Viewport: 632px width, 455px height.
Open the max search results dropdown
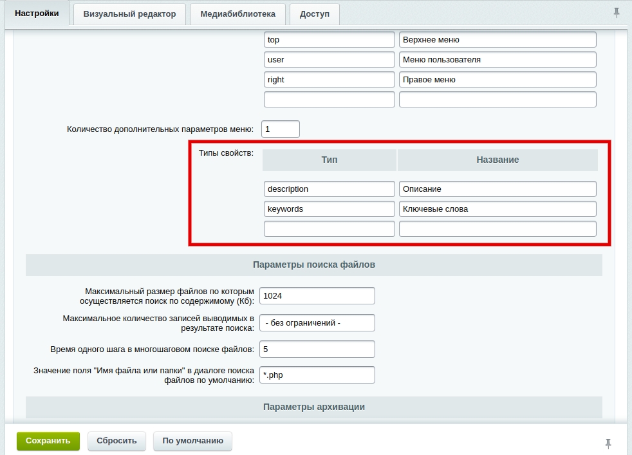(x=317, y=322)
